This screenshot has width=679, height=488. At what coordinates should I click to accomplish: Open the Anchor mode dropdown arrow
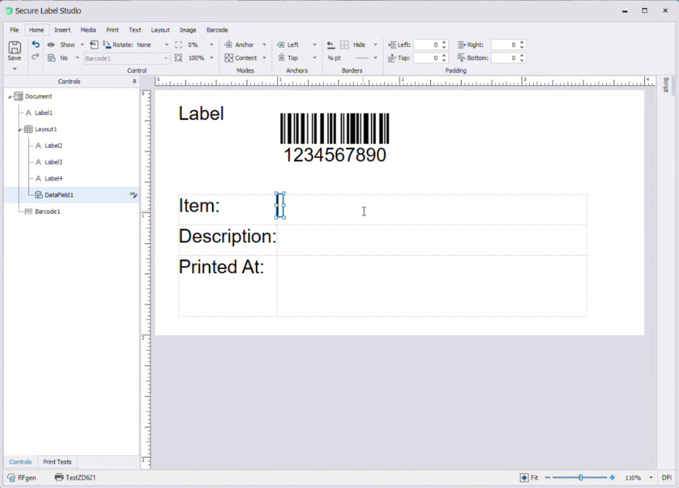tap(264, 45)
